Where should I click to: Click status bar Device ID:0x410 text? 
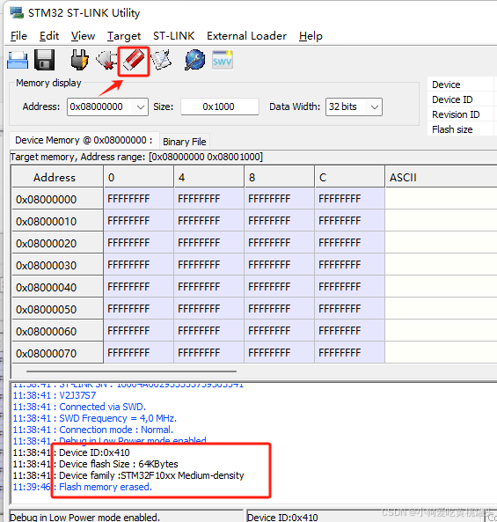tap(282, 517)
